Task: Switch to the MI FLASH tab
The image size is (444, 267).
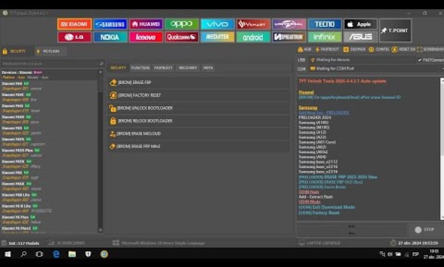Action: [x=51, y=52]
